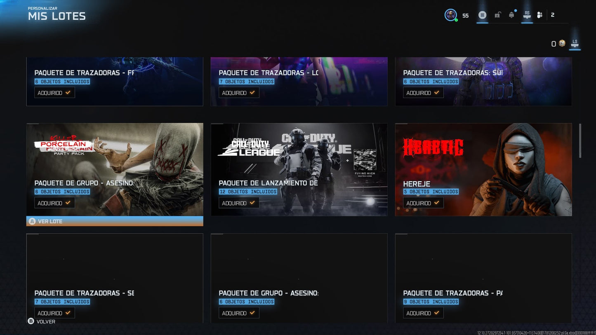
Task: Click the bundle list vertical scrollbar
Action: pyautogui.click(x=580, y=141)
